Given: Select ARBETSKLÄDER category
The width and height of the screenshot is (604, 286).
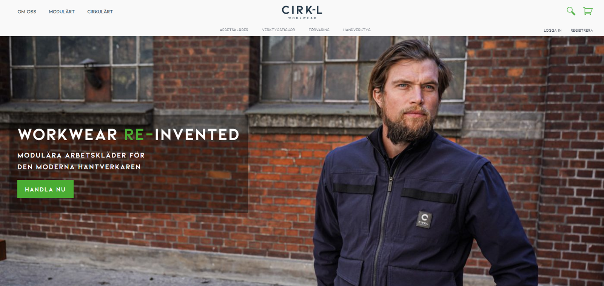Looking at the screenshot, I should (x=234, y=30).
